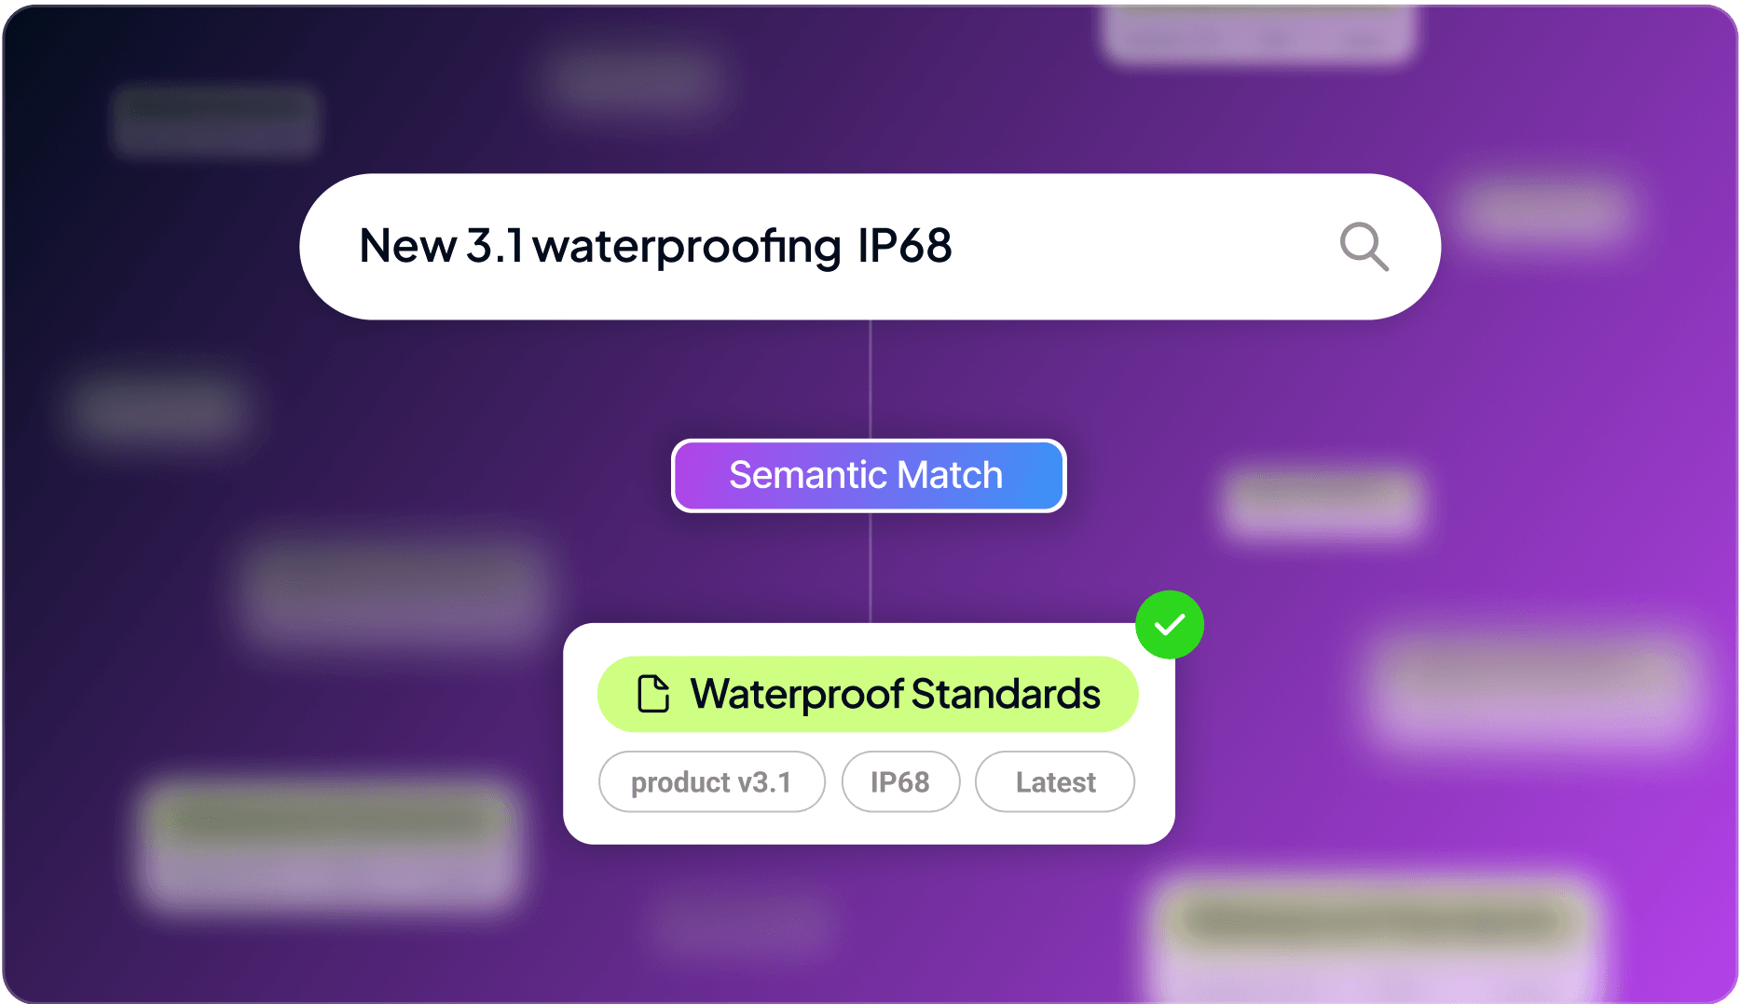This screenshot has width=1755, height=1004.
Task: Click the green checkmark badge
Action: click(x=1169, y=624)
